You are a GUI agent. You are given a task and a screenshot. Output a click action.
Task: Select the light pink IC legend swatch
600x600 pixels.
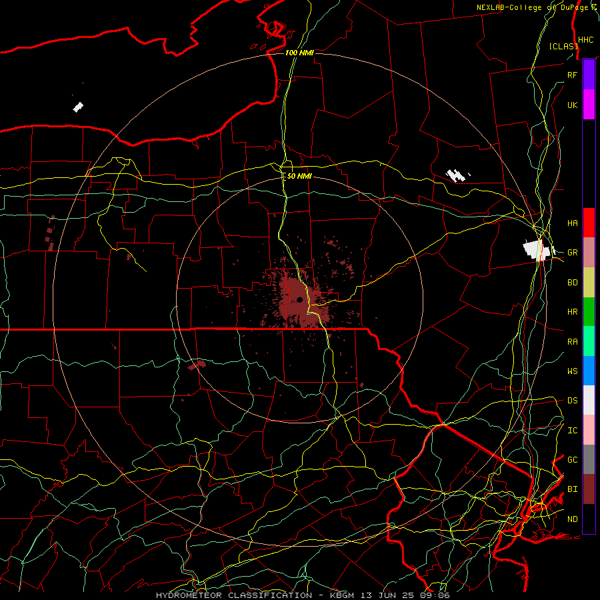pyautogui.click(x=589, y=430)
